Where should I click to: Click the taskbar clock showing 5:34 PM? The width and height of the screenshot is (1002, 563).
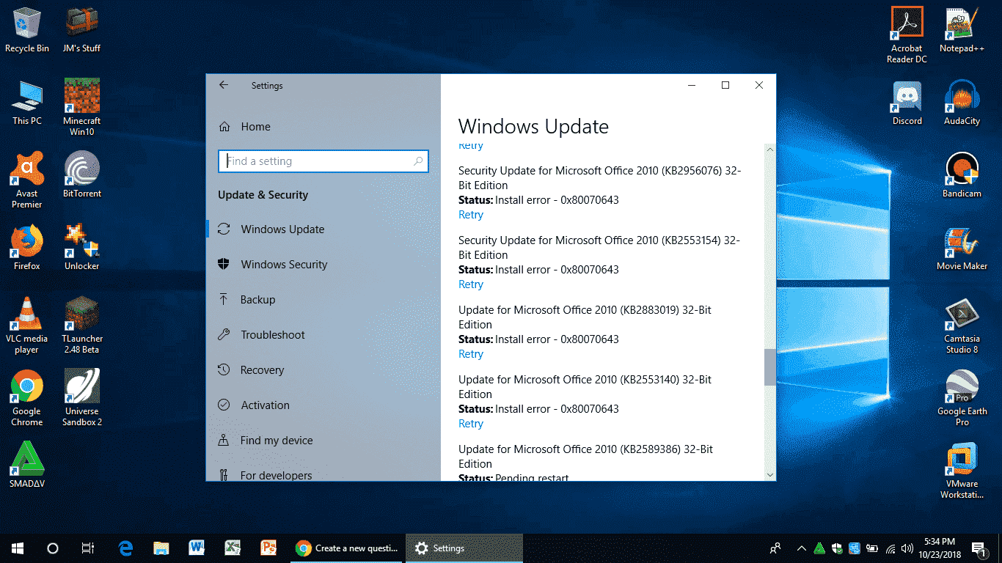(x=940, y=548)
